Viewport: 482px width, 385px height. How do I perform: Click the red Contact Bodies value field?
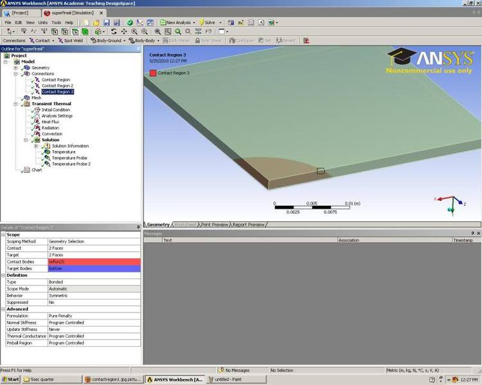[94, 262]
